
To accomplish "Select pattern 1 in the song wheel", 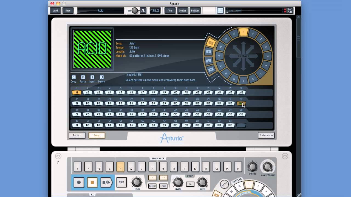I will pyautogui.click(x=243, y=32).
